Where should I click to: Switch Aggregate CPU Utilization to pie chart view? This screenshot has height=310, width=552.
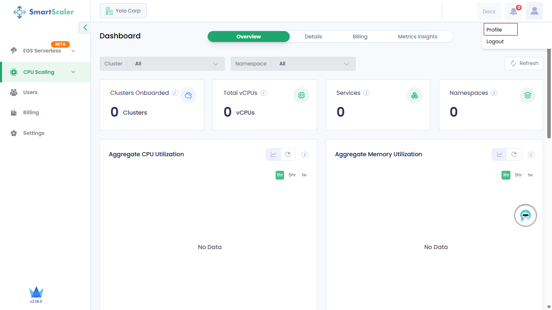(288, 155)
